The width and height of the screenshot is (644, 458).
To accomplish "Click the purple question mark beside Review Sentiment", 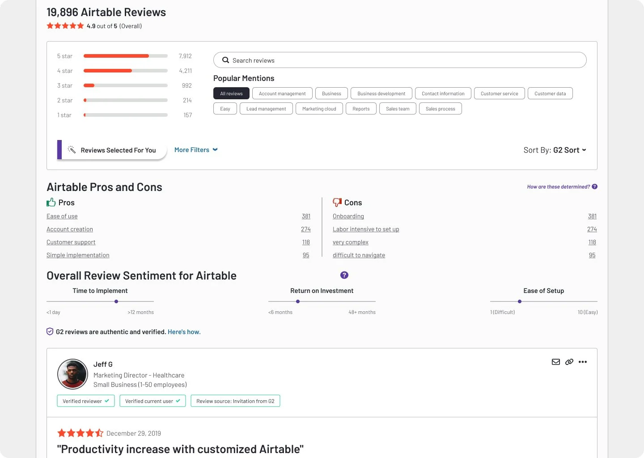I will coord(344,275).
